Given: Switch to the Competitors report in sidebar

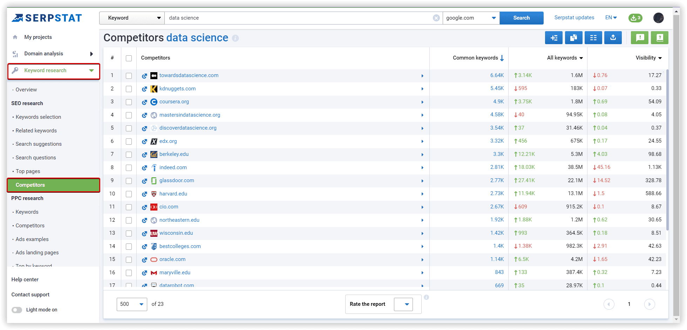Looking at the screenshot, I should tap(53, 185).
